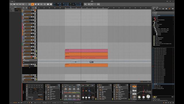Screen dimensions: 184x104
Task: Open the EDIT menu in the toolbar
Action: pyautogui.click(x=89, y=4)
